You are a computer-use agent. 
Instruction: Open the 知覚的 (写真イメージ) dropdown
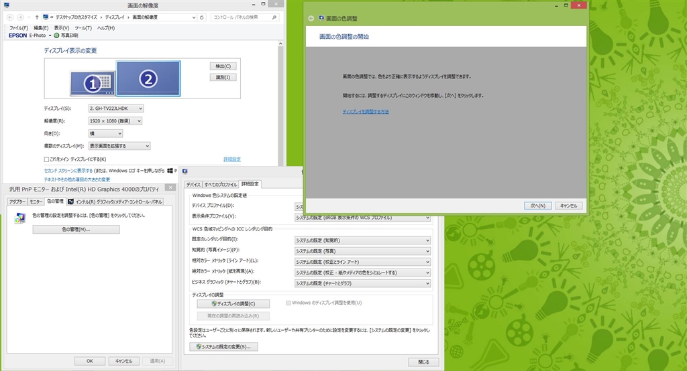click(362, 251)
